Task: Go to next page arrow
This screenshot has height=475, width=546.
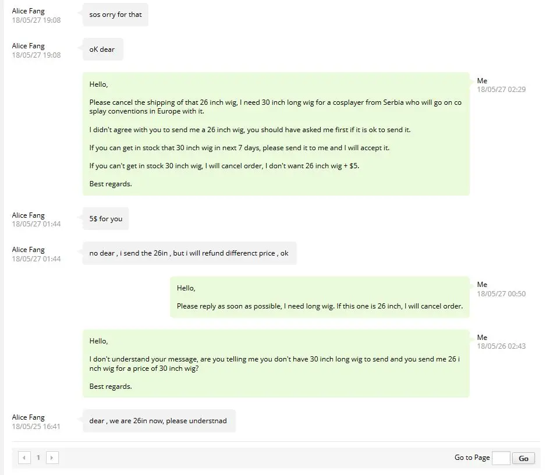Action: point(52,458)
